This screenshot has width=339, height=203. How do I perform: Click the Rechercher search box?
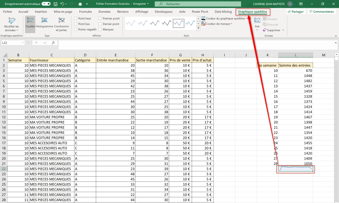pyautogui.click(x=198, y=4)
